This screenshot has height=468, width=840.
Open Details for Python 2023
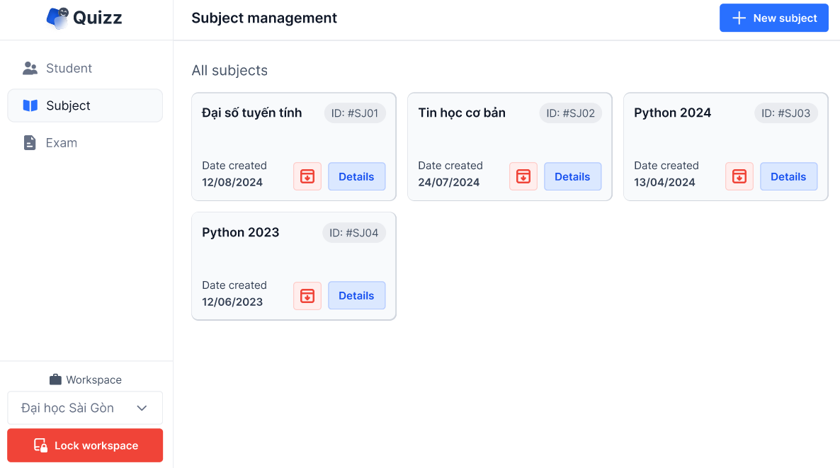pyautogui.click(x=356, y=296)
